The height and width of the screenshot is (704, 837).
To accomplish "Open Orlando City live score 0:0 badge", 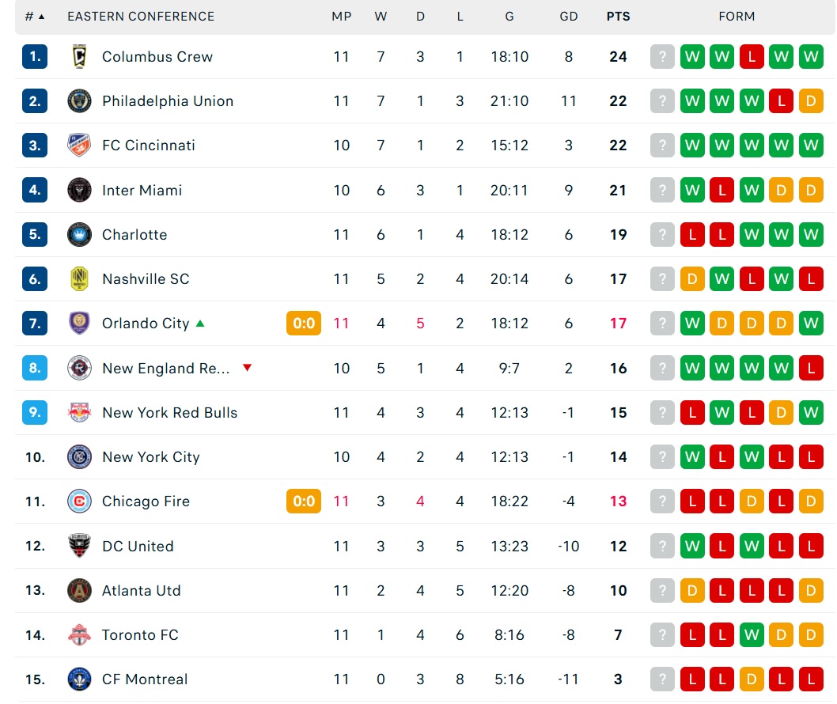I will click(304, 324).
